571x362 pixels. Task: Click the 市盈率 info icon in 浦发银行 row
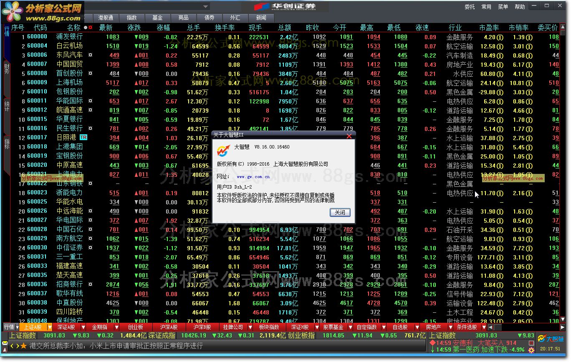[x=499, y=37]
